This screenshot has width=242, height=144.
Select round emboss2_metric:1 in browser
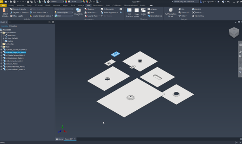[15, 69]
